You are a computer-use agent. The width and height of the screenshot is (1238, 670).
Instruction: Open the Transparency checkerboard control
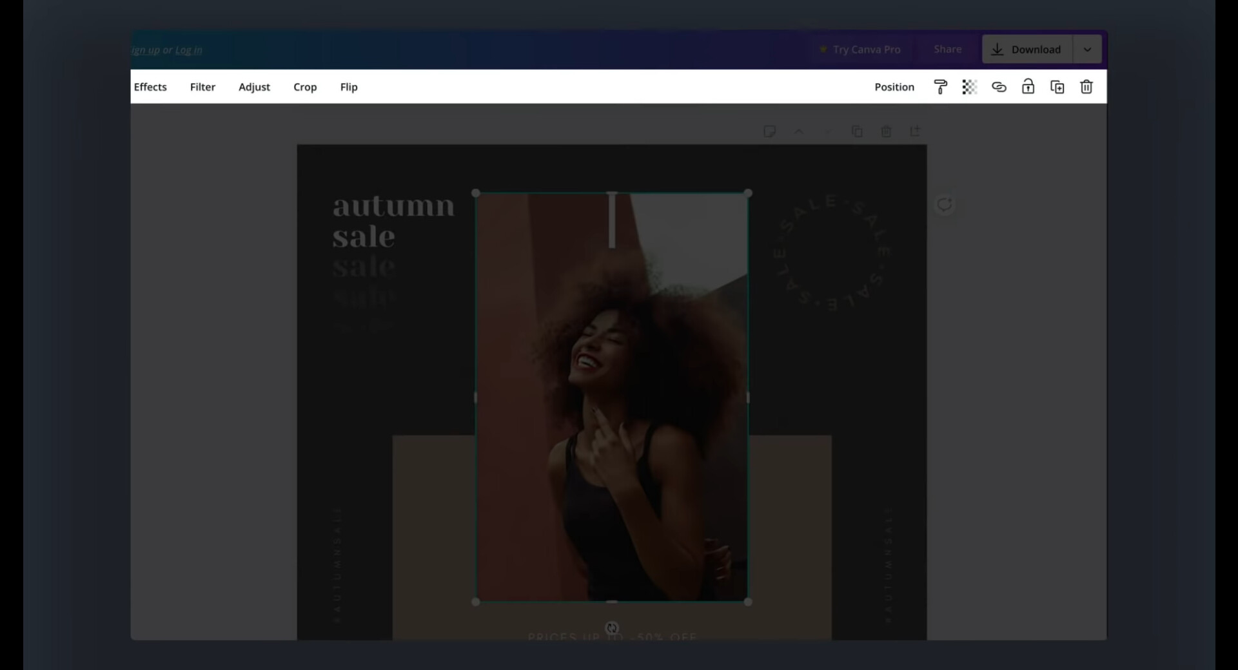(x=970, y=87)
